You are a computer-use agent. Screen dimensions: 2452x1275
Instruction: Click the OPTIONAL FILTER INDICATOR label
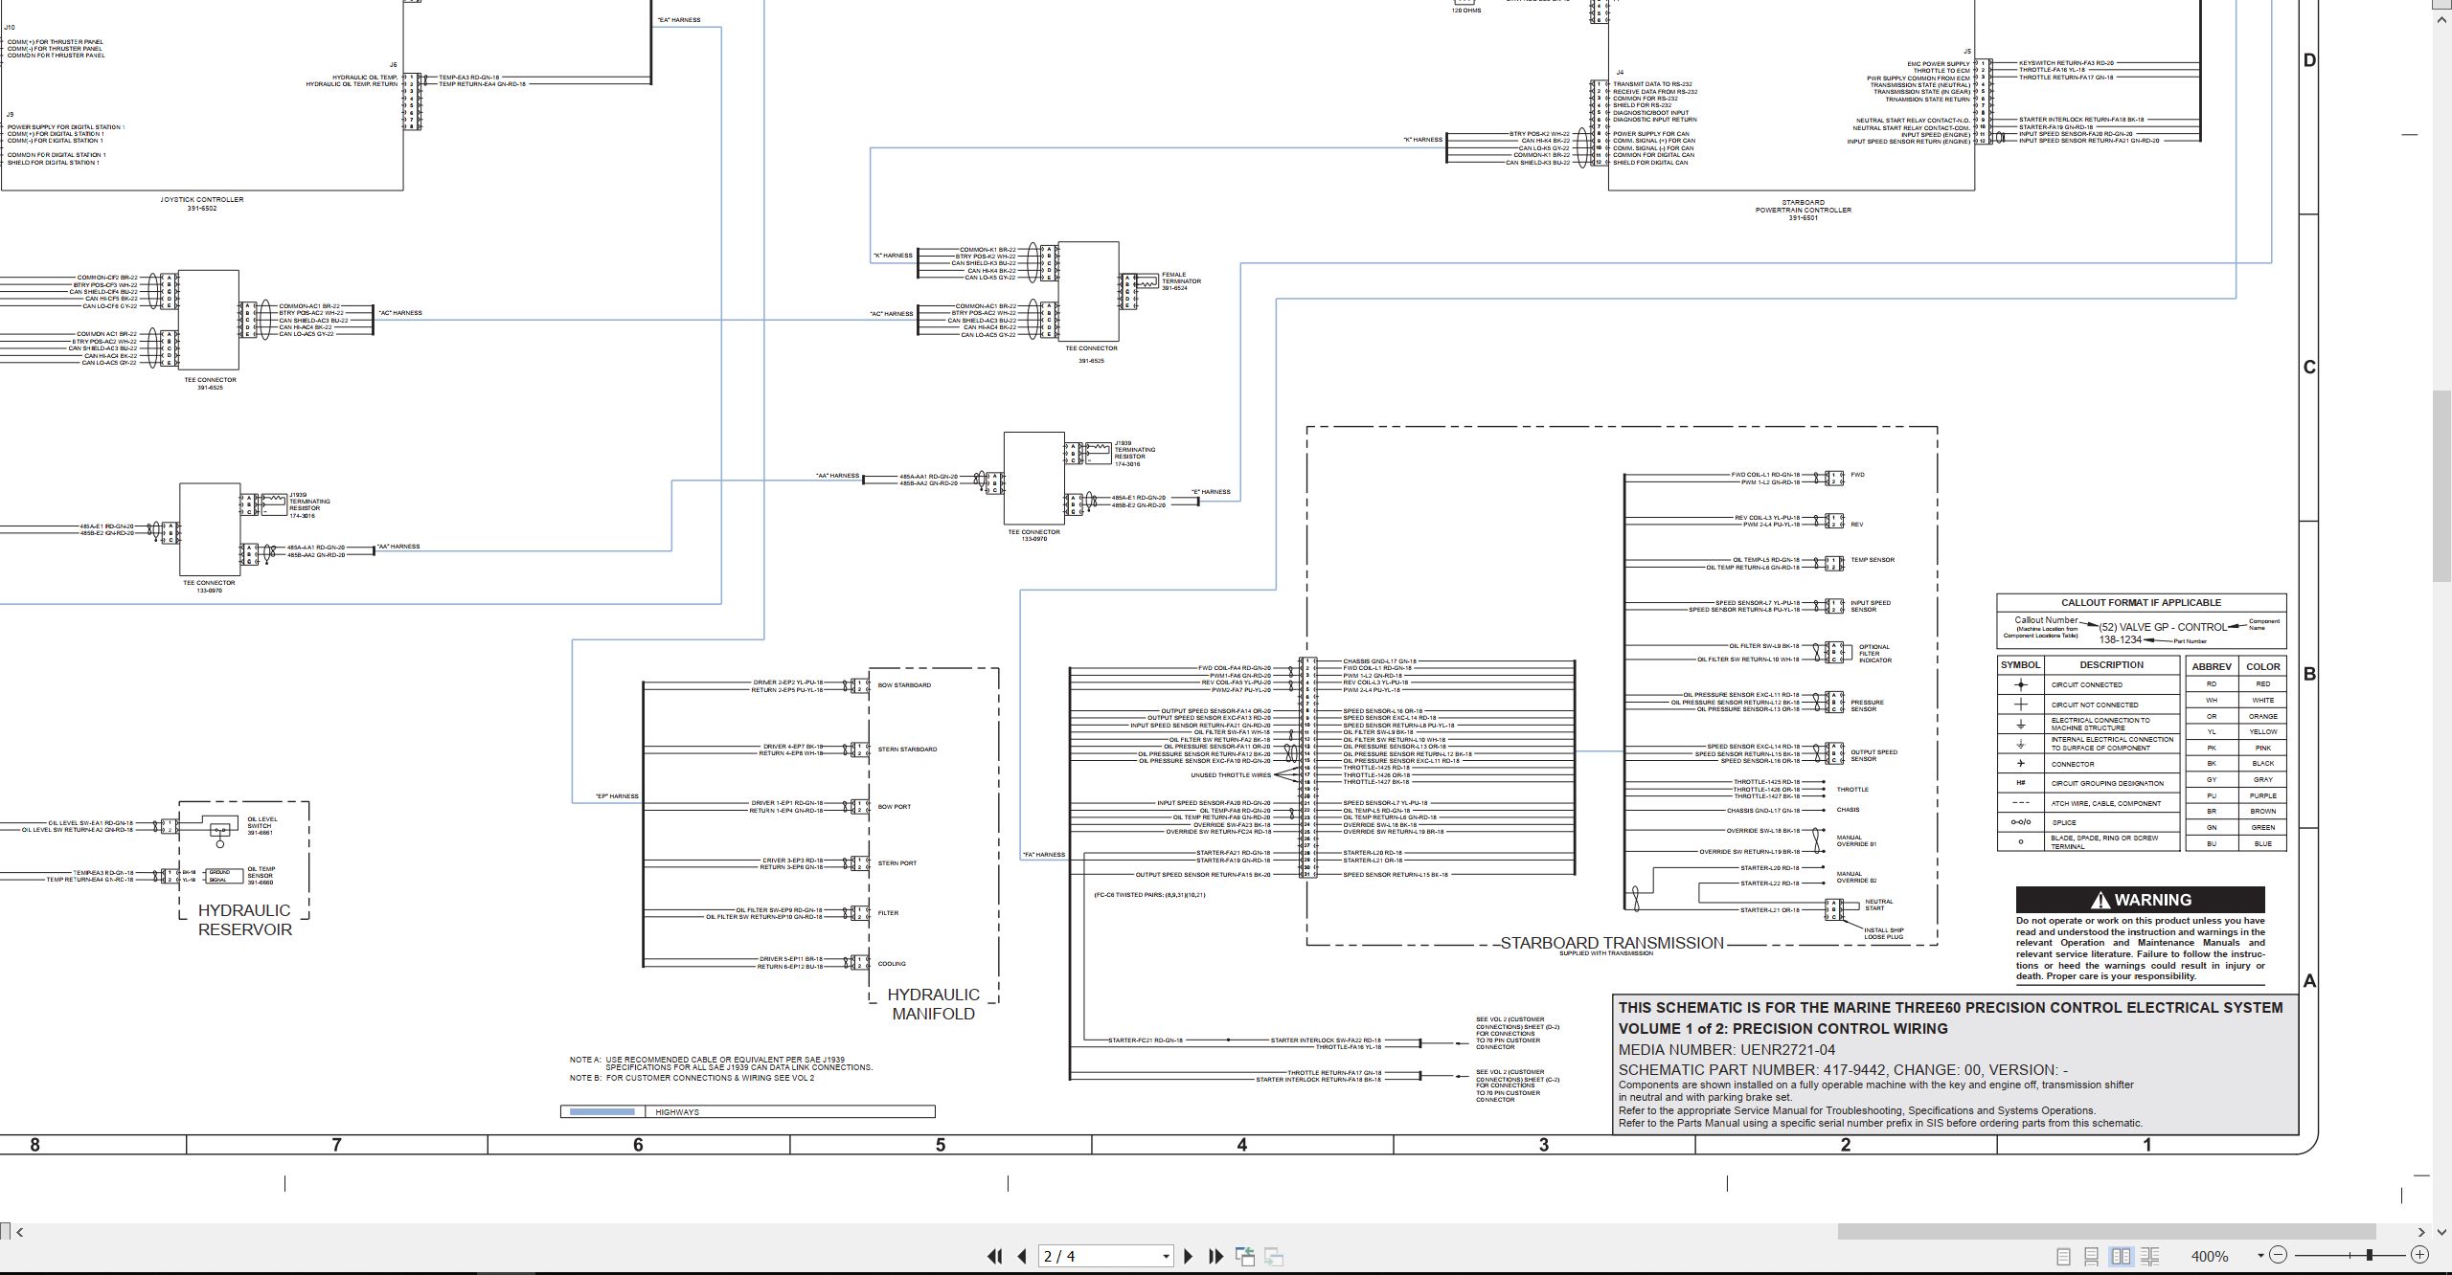pyautogui.click(x=1874, y=654)
